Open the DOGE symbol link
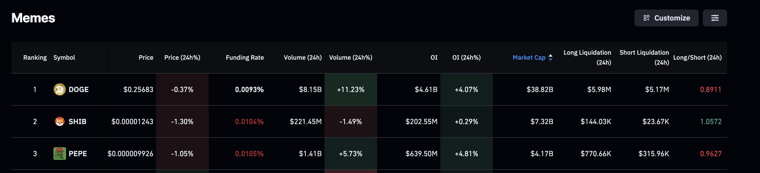The width and height of the screenshot is (760, 173). click(78, 89)
